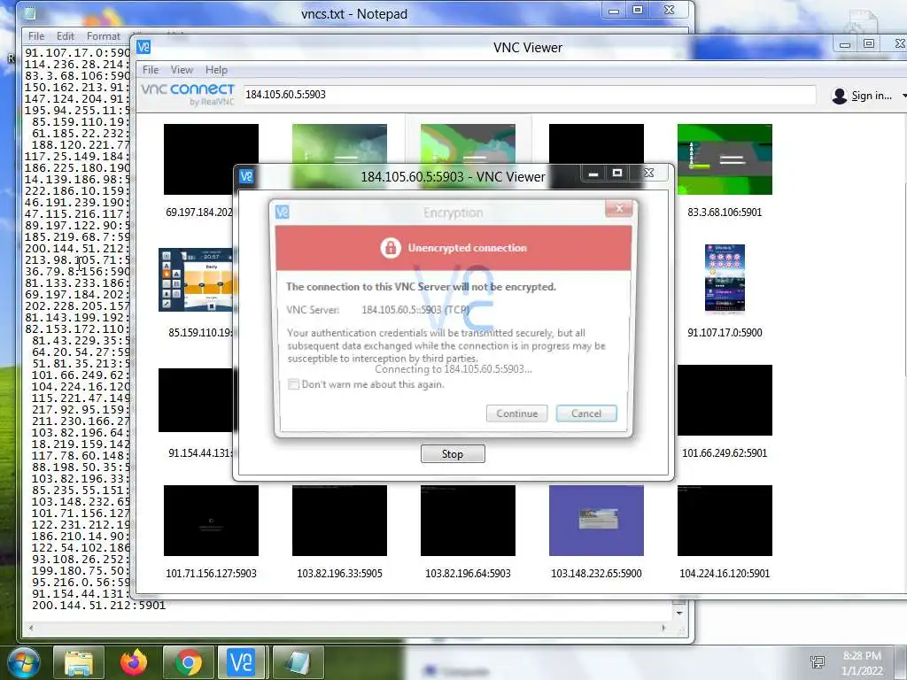Click Notepad's vertical scrollbar down arrow

pyautogui.click(x=679, y=613)
